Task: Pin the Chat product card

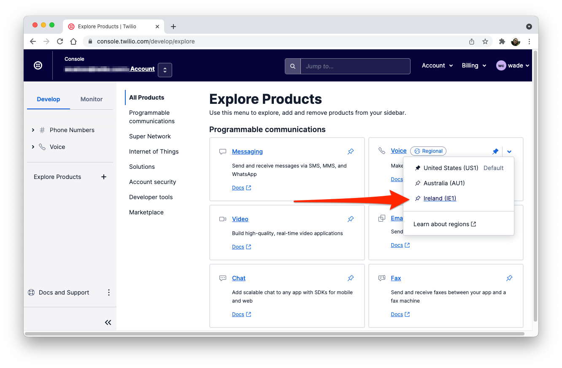Action: (351, 278)
